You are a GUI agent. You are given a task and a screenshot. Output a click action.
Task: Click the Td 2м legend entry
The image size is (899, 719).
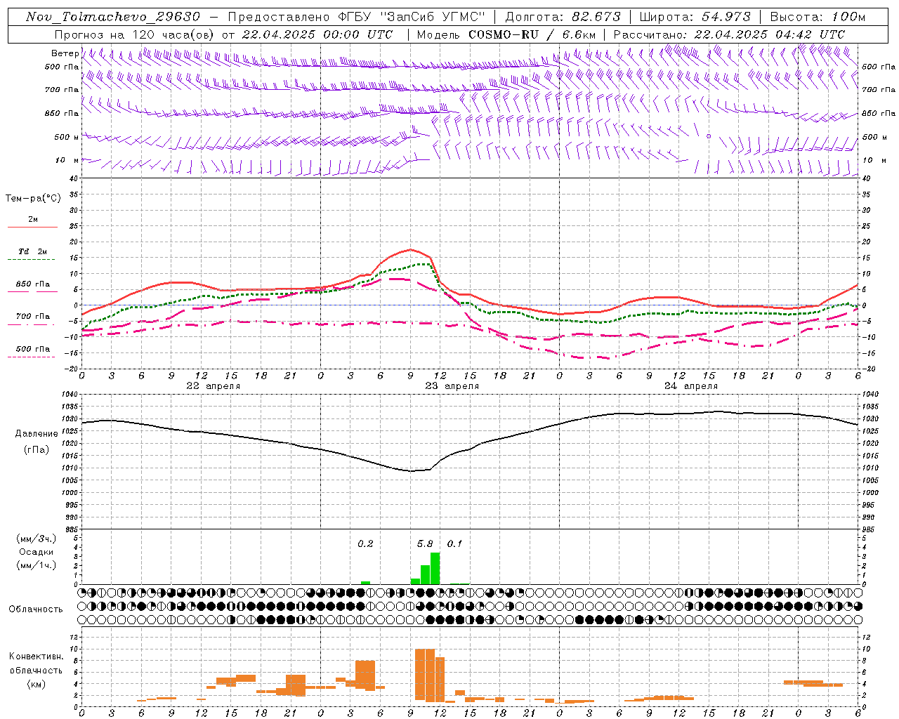point(33,251)
